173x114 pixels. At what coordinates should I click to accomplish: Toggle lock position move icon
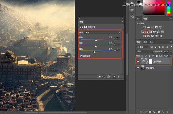pyautogui.click(x=149, y=56)
